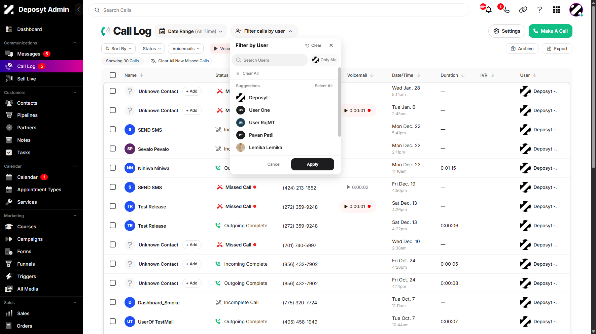
Task: Open the Status filter dropdown
Action: click(152, 48)
